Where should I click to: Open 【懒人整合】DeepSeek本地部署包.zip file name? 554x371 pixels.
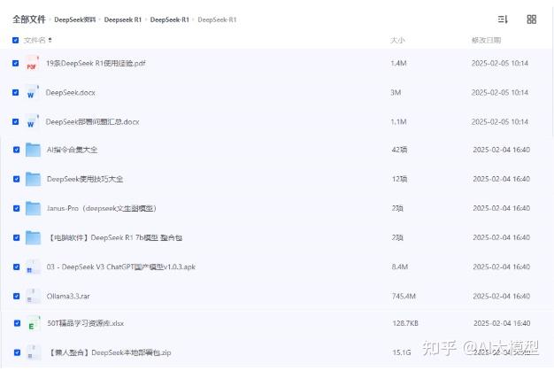(109, 352)
